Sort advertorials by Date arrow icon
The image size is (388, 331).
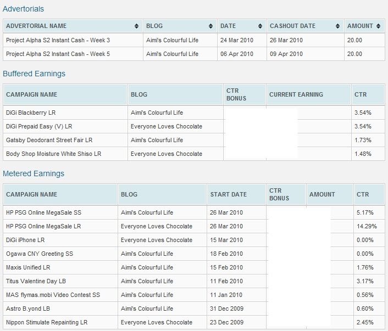(260, 26)
